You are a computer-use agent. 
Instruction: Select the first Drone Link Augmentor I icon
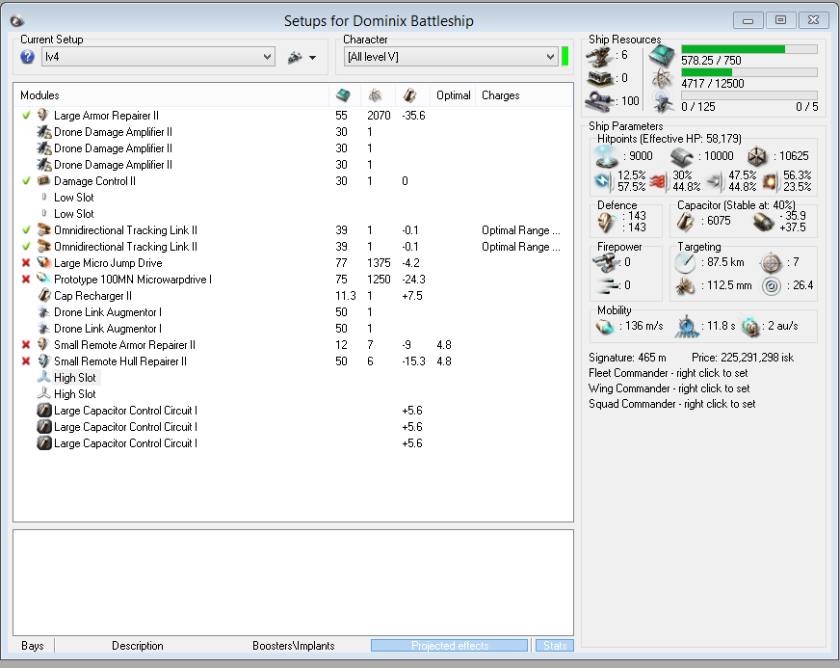(43, 312)
